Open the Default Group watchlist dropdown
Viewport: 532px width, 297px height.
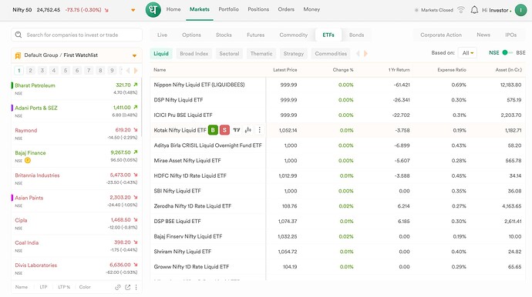coord(134,55)
